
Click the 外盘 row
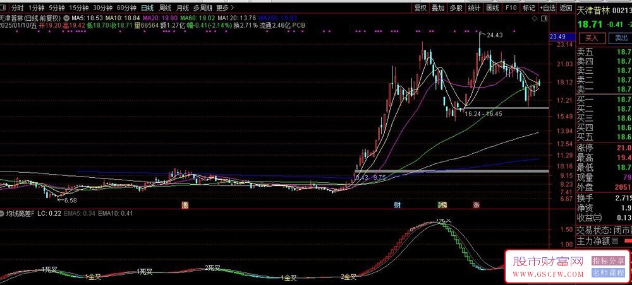604,187
